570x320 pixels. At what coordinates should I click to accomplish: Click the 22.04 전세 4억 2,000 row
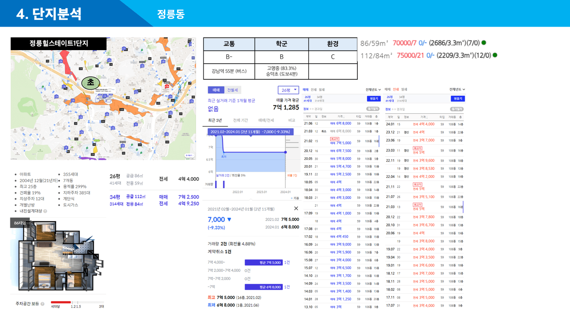(x=424, y=177)
